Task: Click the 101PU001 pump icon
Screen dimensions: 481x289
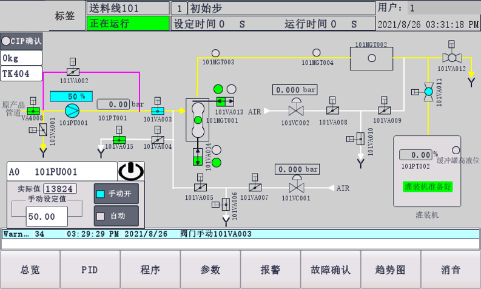Action: coord(73,110)
